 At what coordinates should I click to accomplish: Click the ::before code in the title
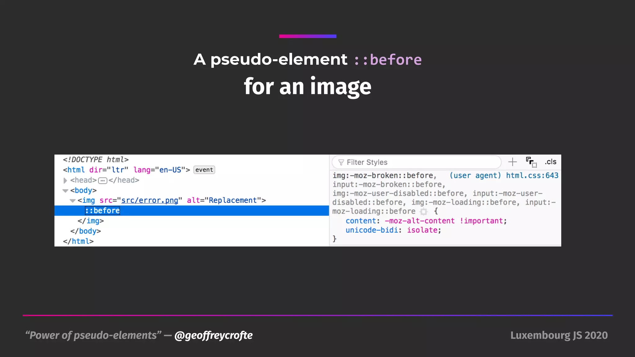pyautogui.click(x=388, y=59)
